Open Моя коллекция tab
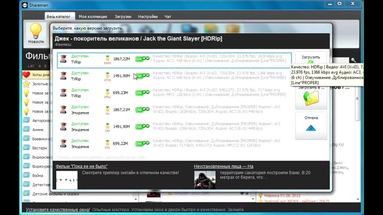This screenshot has height=215, width=383. [x=93, y=17]
